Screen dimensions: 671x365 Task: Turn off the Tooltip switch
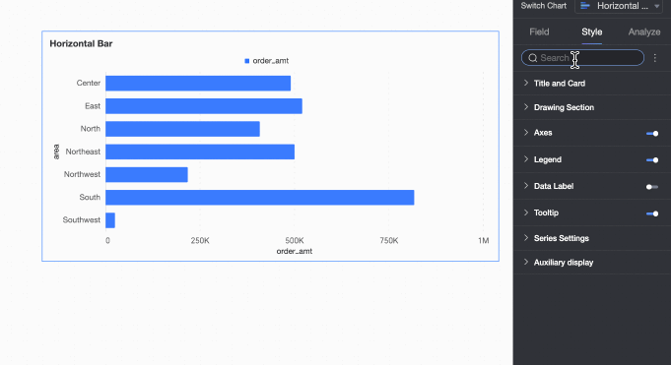tap(652, 213)
